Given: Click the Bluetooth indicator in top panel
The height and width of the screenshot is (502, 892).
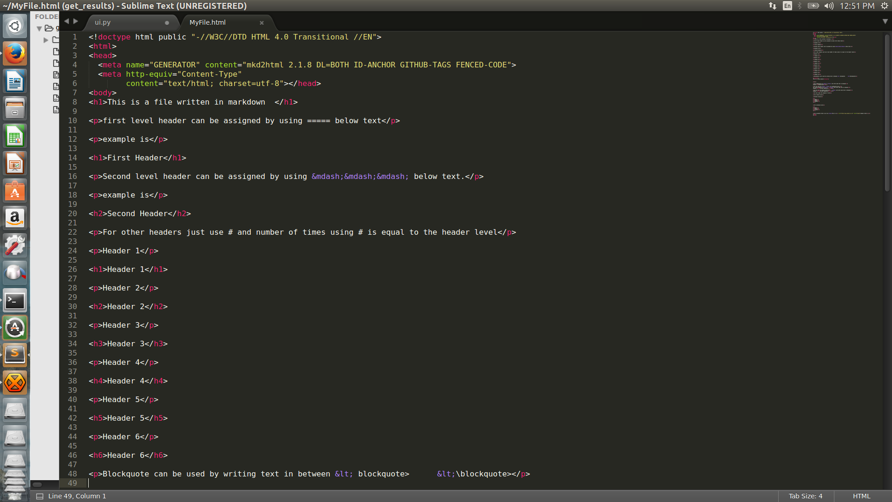Looking at the screenshot, I should pos(800,6).
